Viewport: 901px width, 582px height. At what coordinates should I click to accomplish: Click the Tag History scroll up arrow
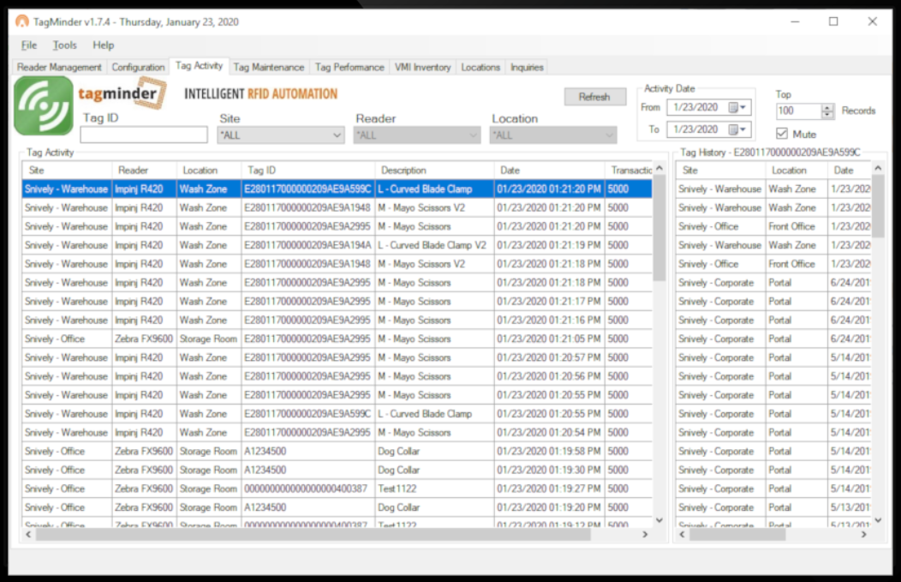click(877, 169)
